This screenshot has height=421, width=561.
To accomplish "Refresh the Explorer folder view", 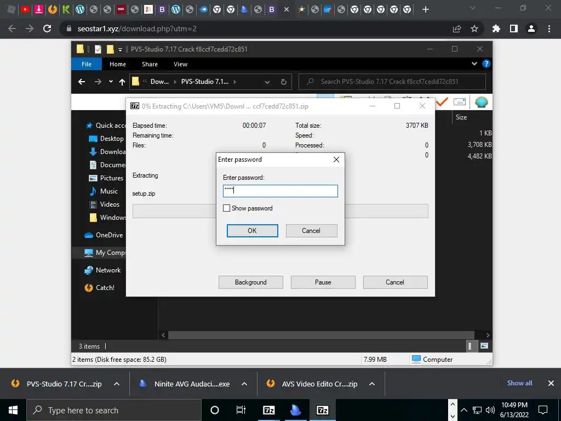I will (x=283, y=82).
